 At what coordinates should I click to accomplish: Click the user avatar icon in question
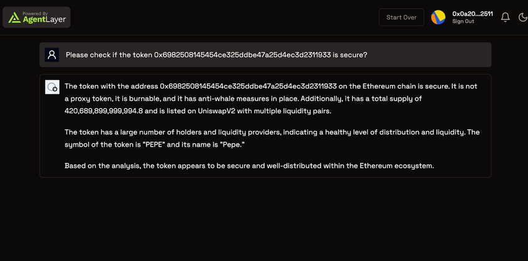(x=52, y=55)
